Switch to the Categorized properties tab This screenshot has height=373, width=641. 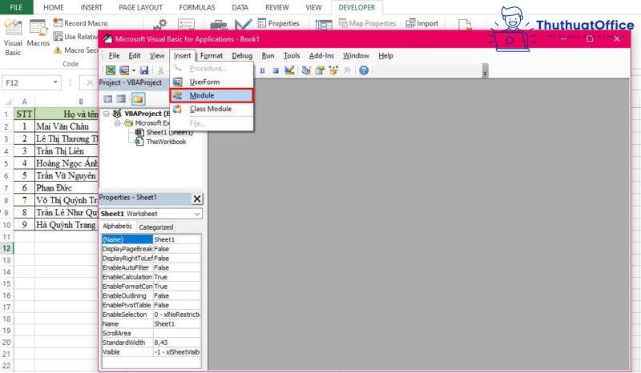155,227
